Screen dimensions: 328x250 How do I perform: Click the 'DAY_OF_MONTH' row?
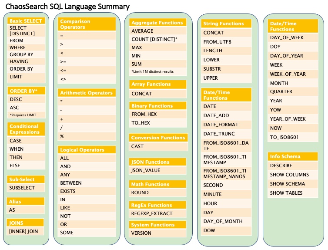(226, 221)
